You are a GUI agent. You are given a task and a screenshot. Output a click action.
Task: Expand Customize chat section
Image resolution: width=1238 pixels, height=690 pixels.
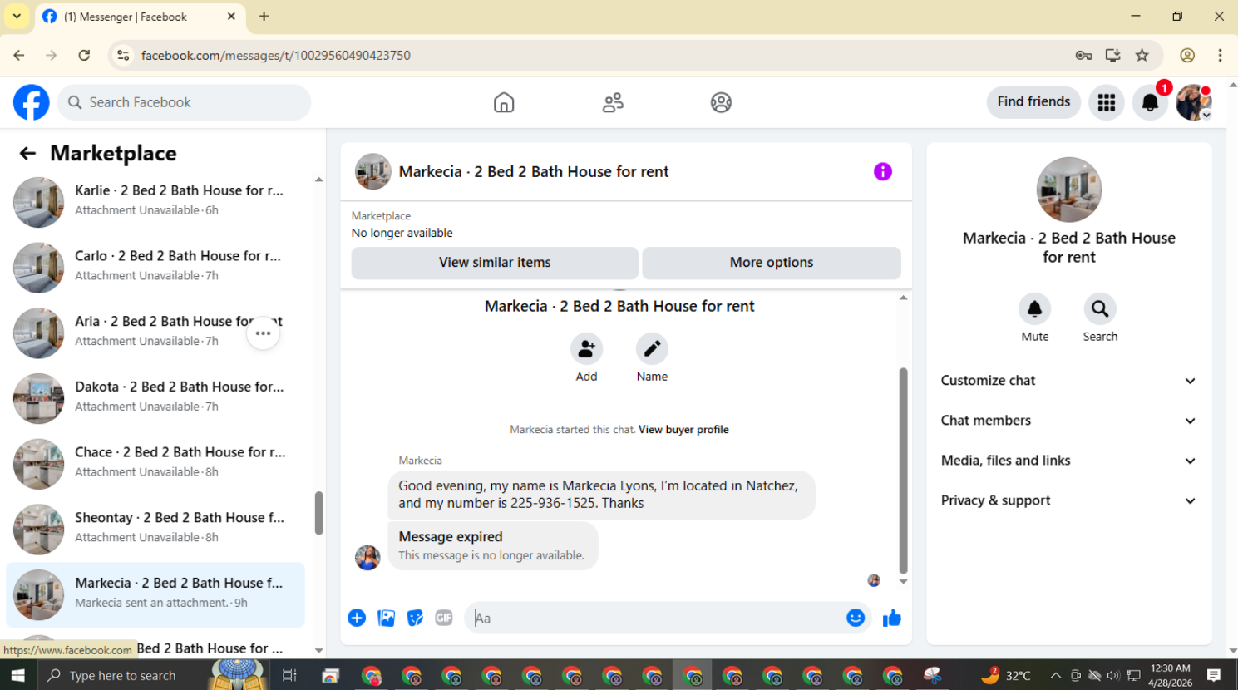tap(1068, 381)
